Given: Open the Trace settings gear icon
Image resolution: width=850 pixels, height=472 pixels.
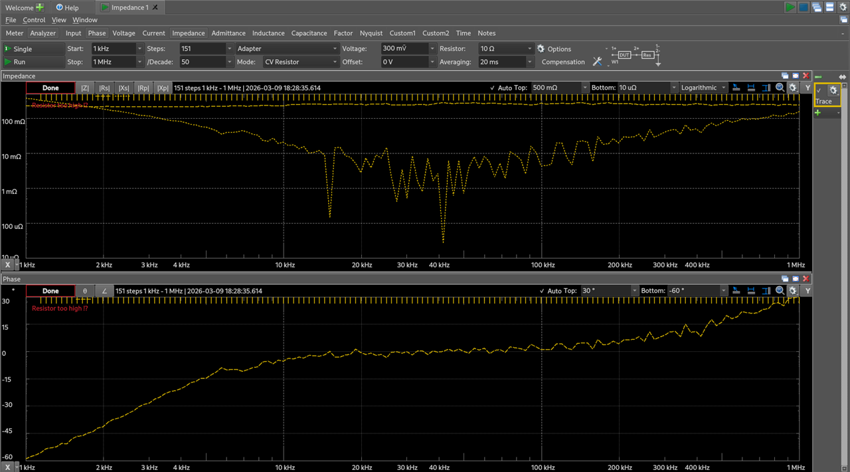Looking at the screenshot, I should click(833, 90).
